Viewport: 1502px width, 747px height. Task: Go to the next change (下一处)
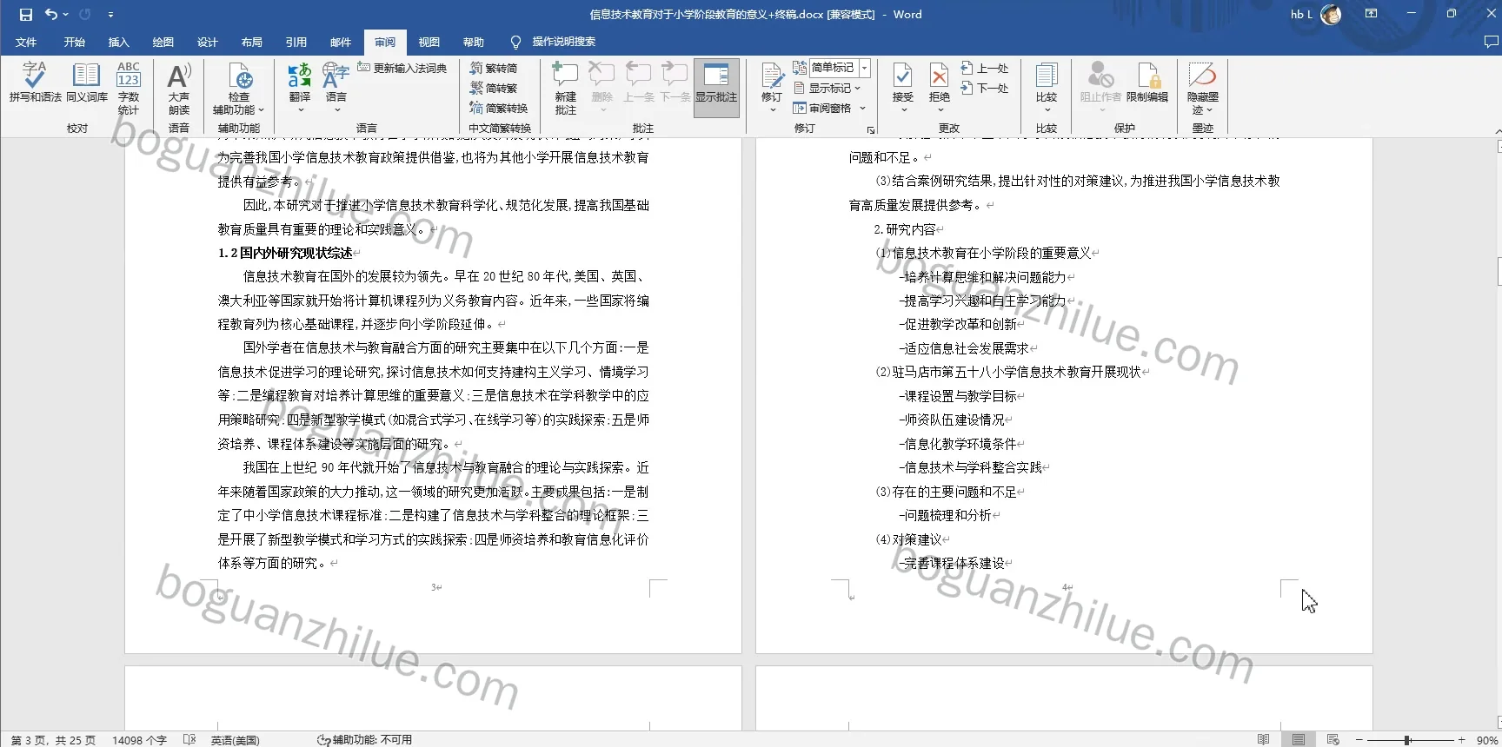985,88
